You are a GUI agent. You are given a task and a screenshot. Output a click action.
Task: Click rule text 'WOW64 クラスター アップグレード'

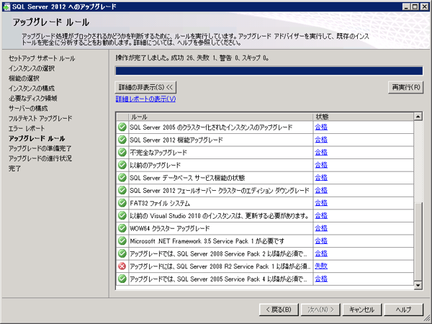click(170, 228)
